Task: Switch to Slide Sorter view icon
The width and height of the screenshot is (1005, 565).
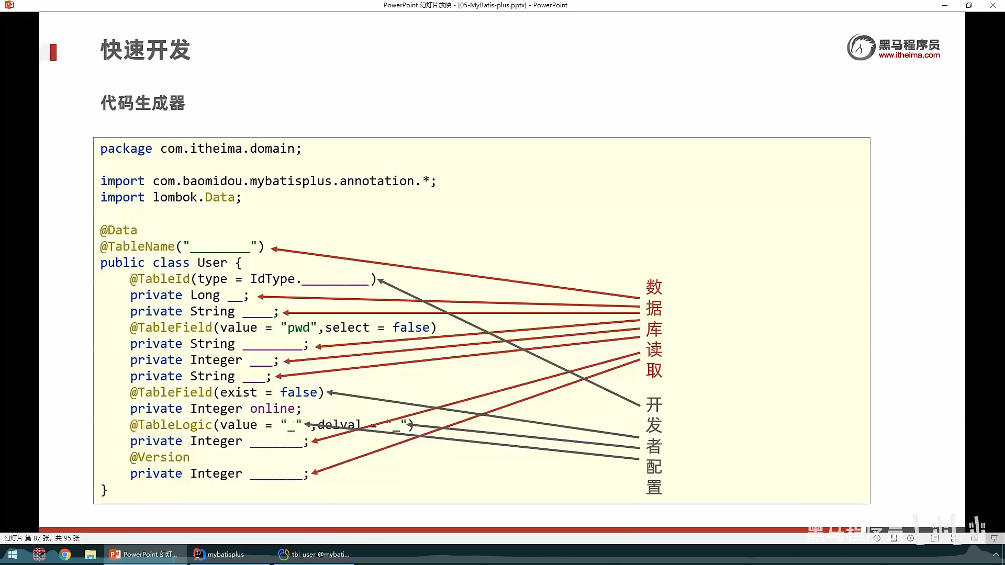Action: 954,538
